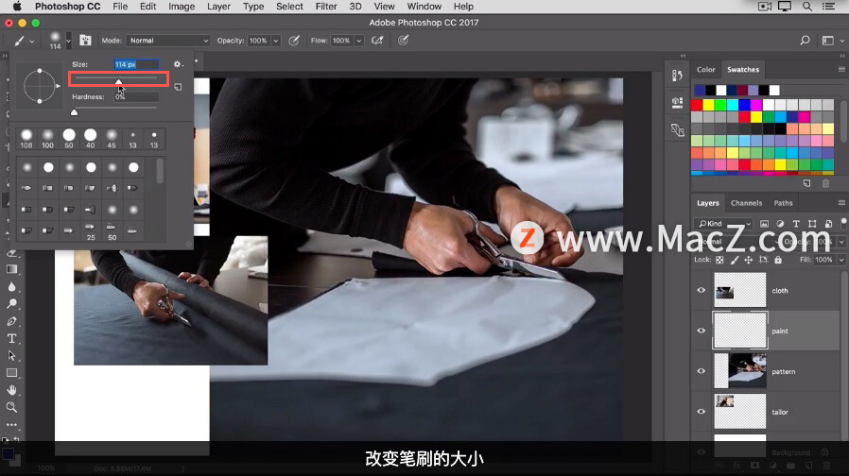This screenshot has width=849, height=476.
Task: Delete swatch trash icon
Action: click(825, 183)
